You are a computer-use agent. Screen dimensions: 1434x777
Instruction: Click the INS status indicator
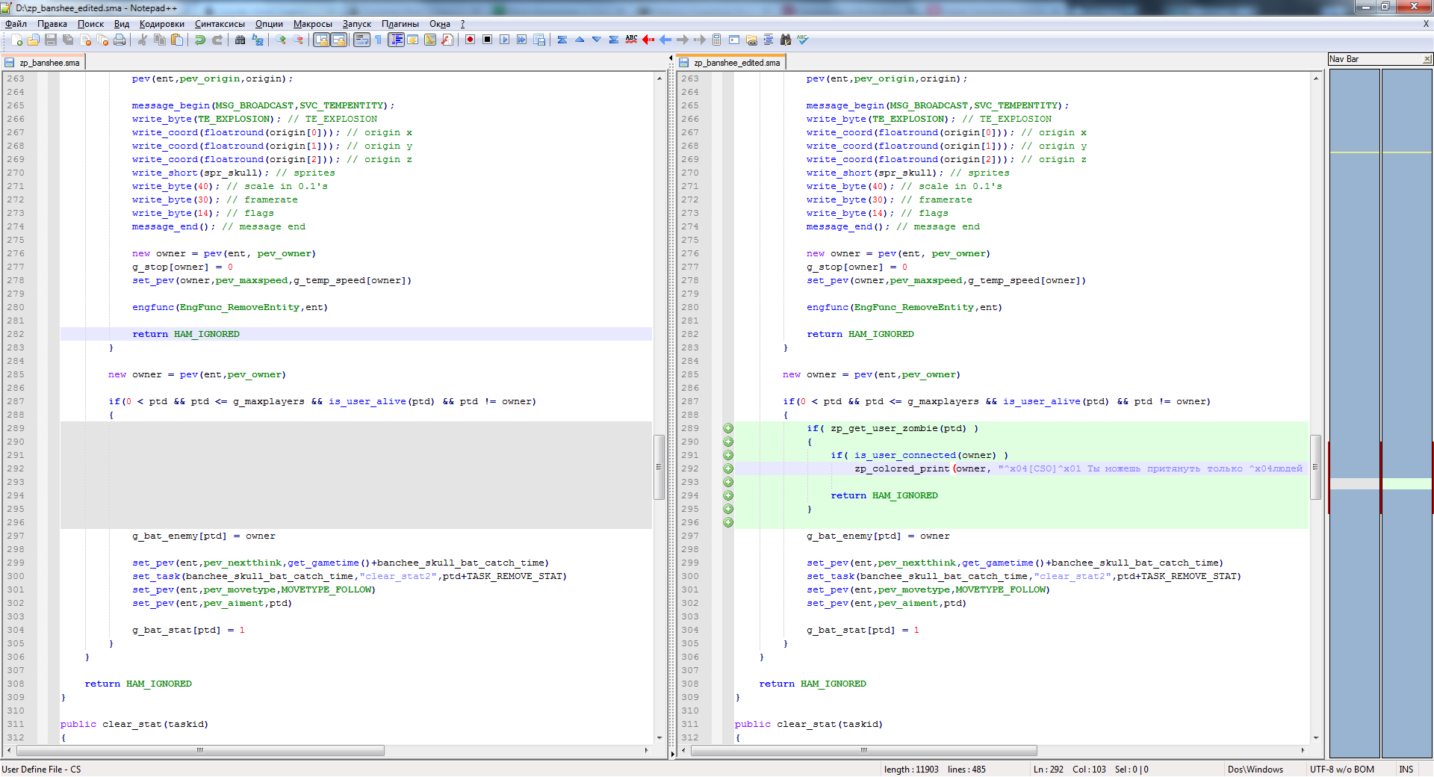click(x=1406, y=770)
